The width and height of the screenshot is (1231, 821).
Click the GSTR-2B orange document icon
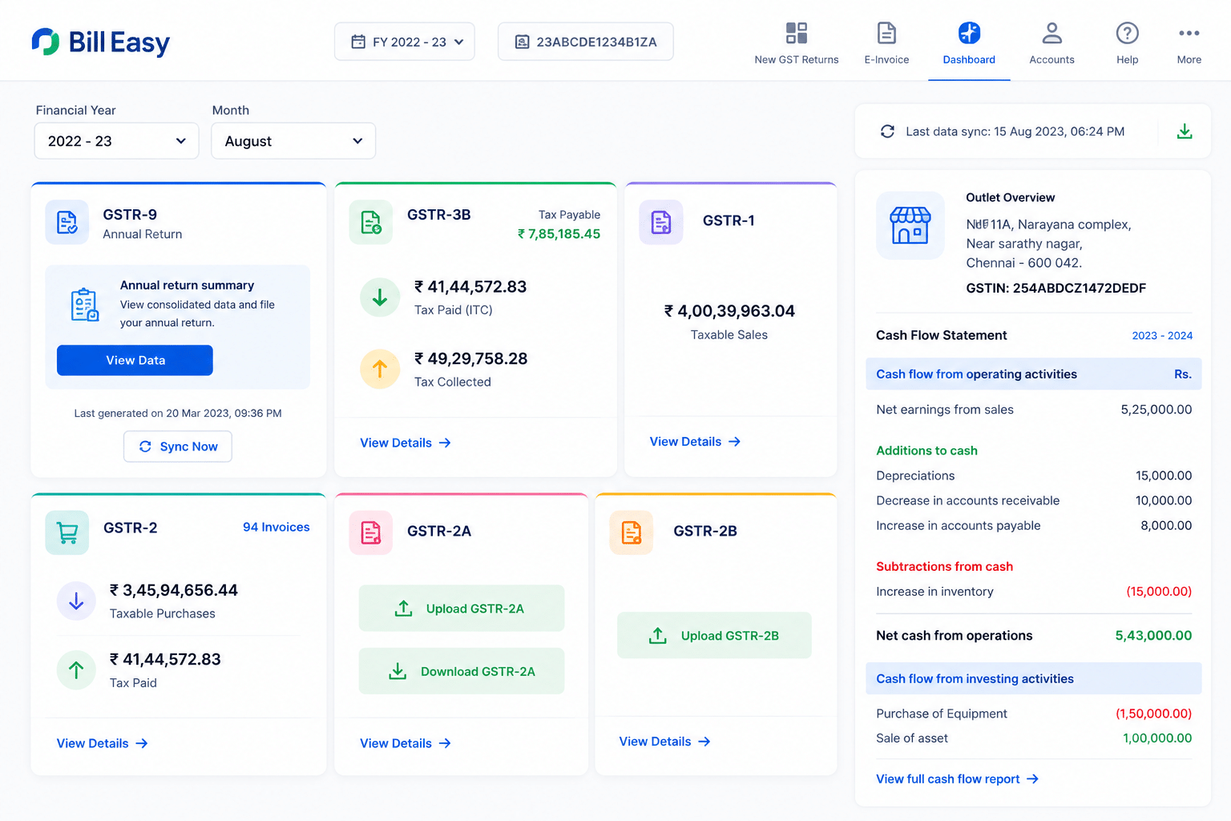click(632, 532)
